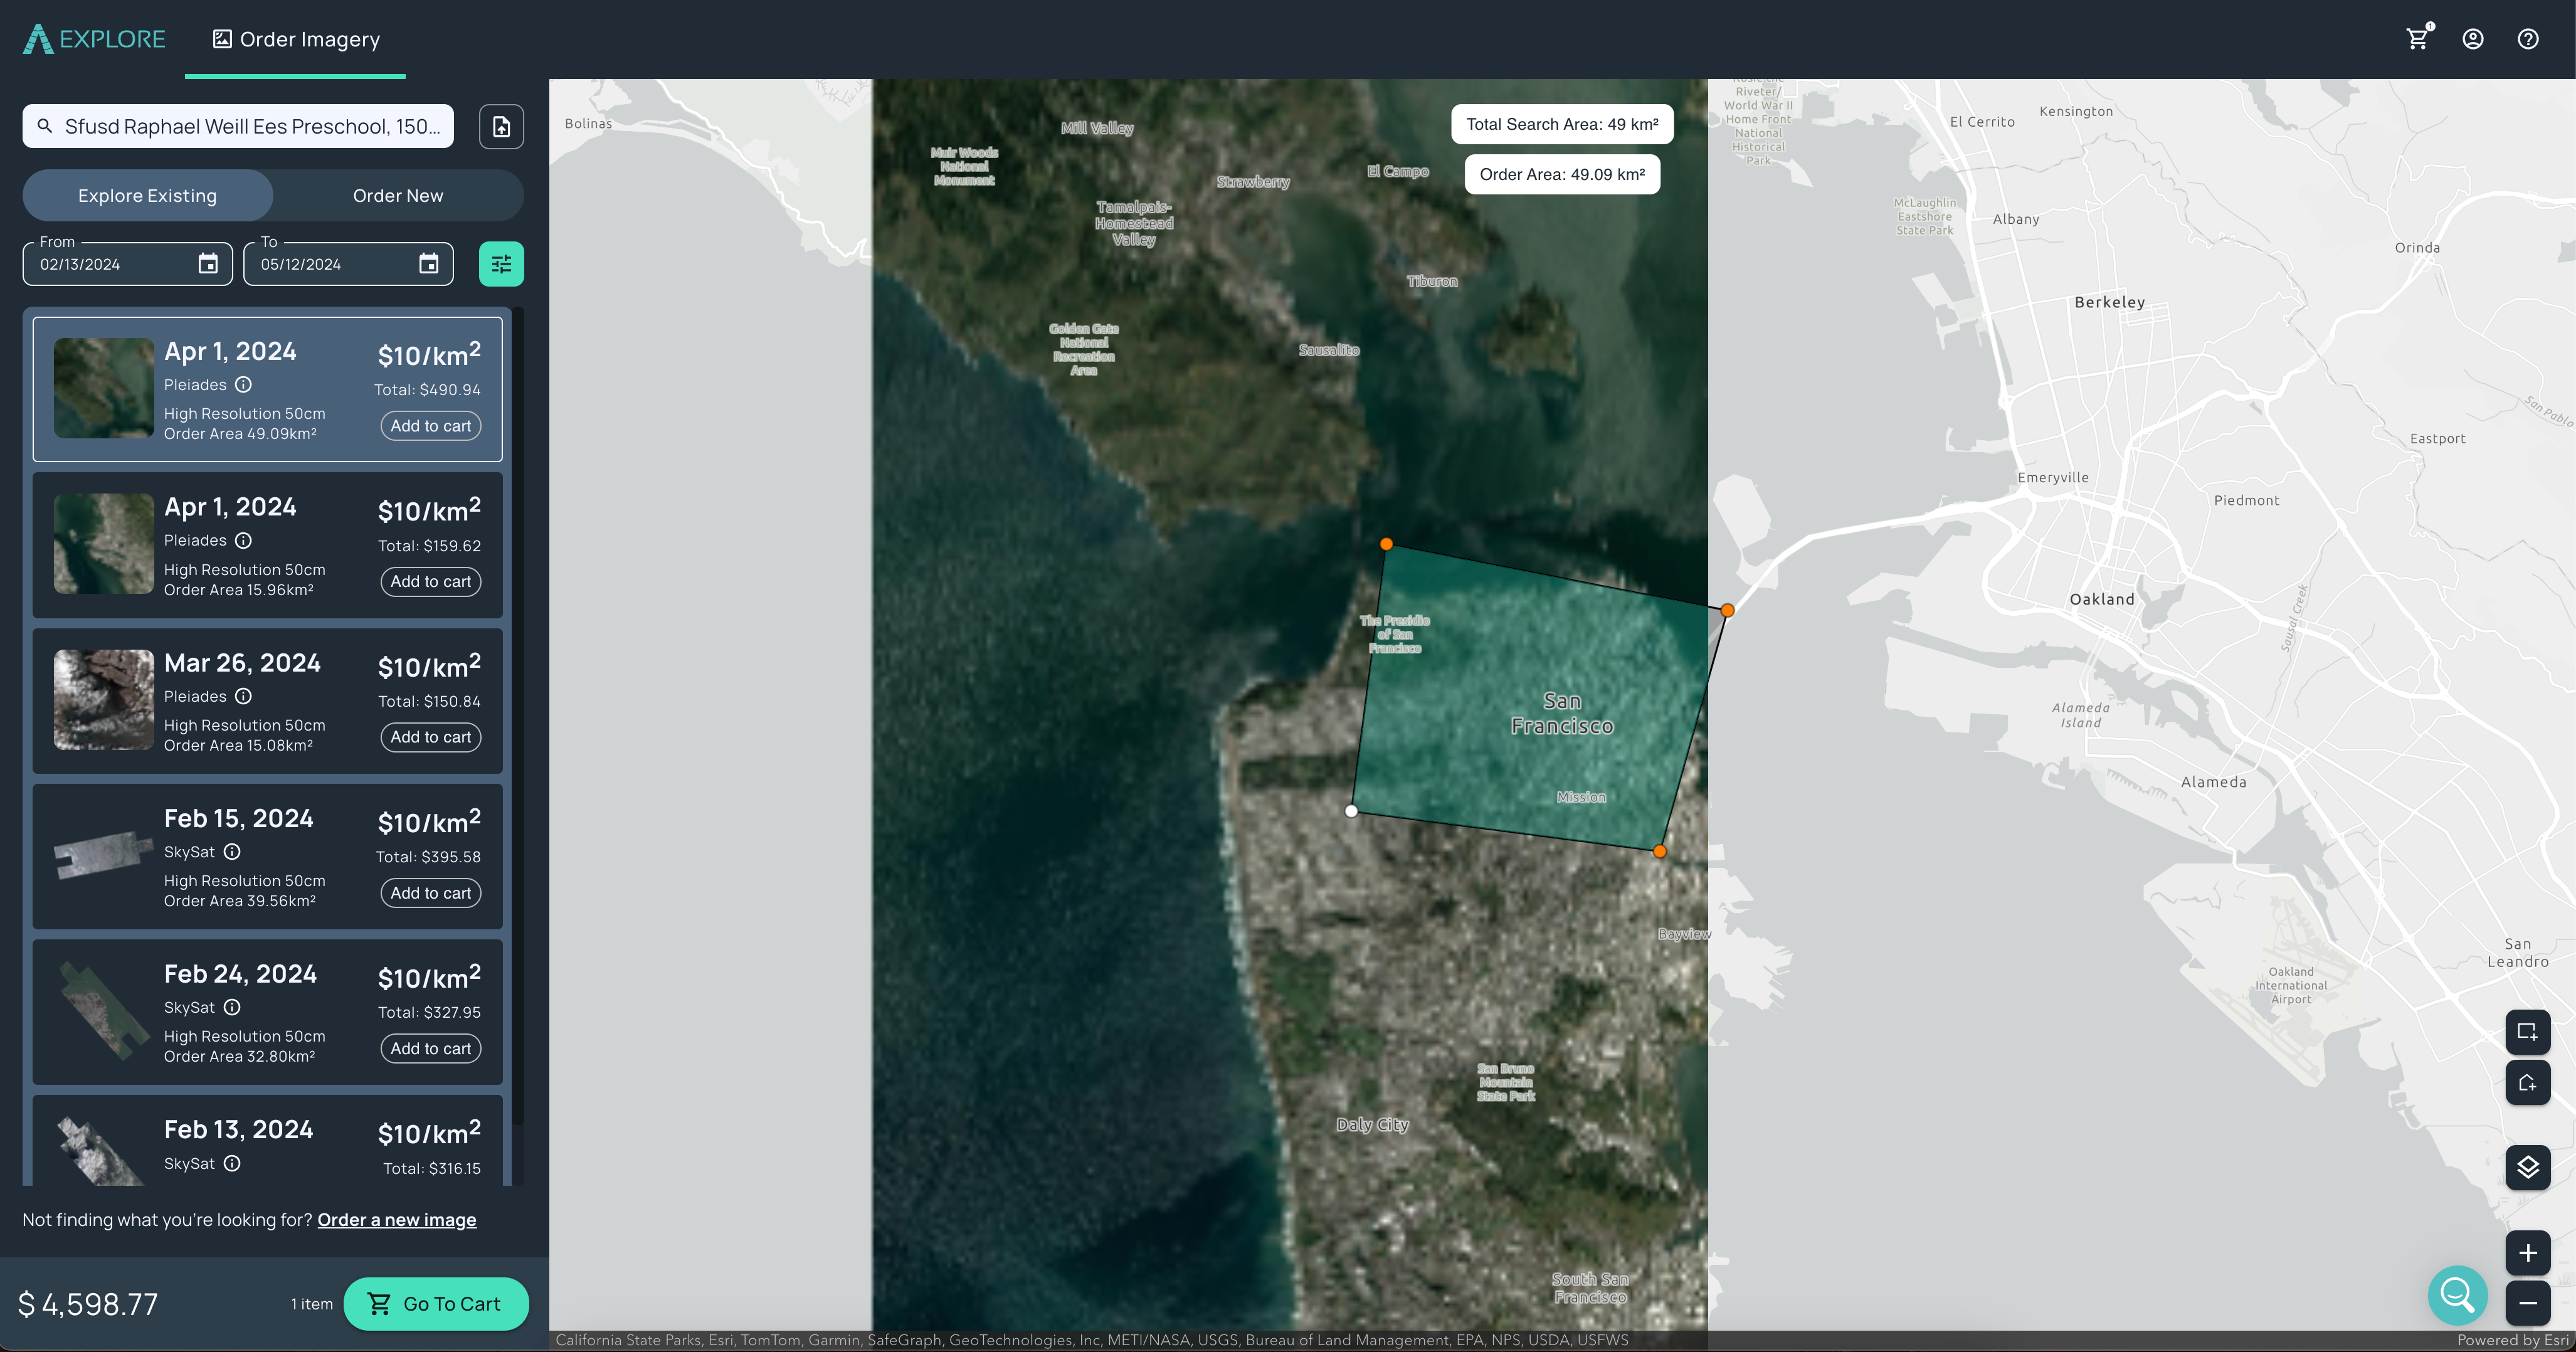Click the location search input field

250,127
